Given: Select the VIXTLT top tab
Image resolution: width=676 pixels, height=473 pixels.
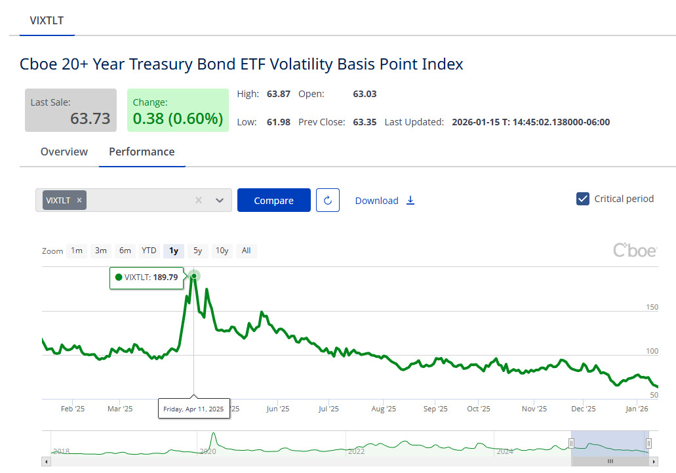Looking at the screenshot, I should point(47,20).
